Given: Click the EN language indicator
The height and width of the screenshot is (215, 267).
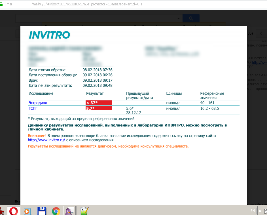Looking at the screenshot, I should 253,211.
